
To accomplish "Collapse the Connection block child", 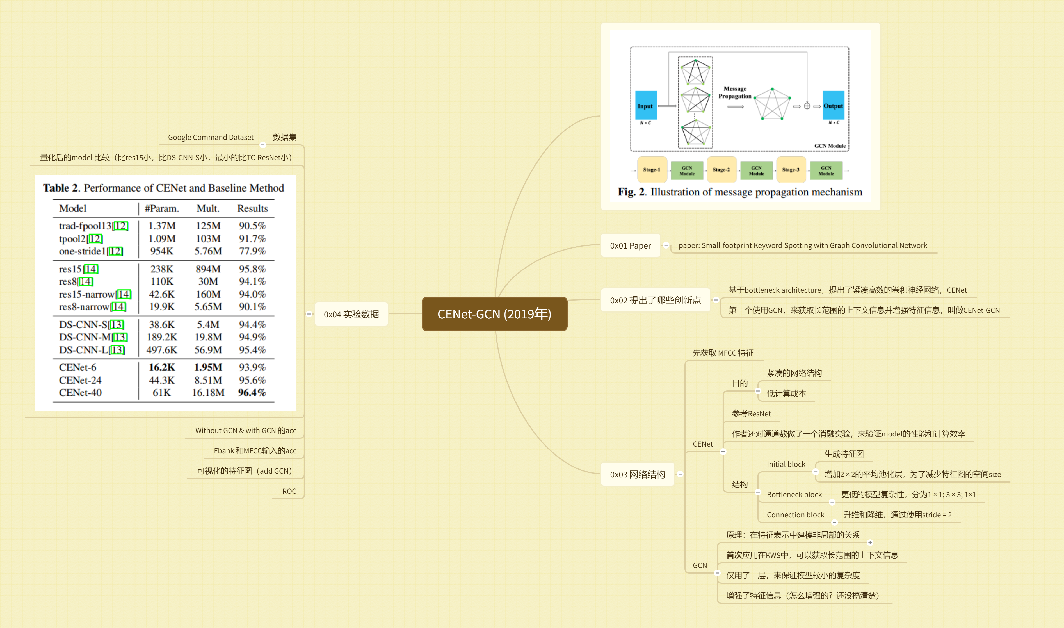I will [x=835, y=522].
